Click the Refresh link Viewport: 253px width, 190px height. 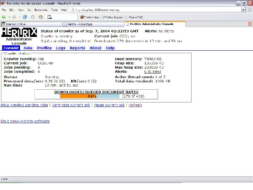point(135,105)
